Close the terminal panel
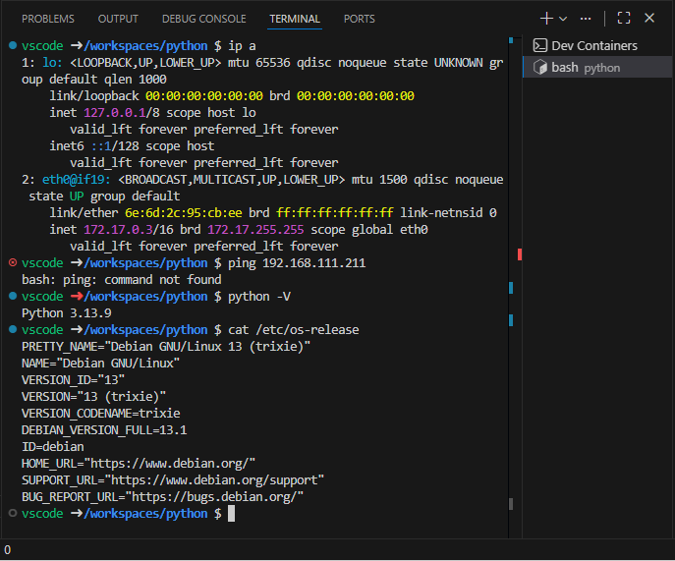This screenshot has width=675, height=561. (649, 18)
